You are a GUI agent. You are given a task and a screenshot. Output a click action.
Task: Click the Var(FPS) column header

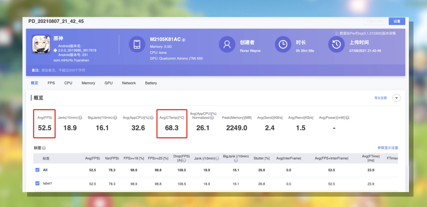point(112,158)
